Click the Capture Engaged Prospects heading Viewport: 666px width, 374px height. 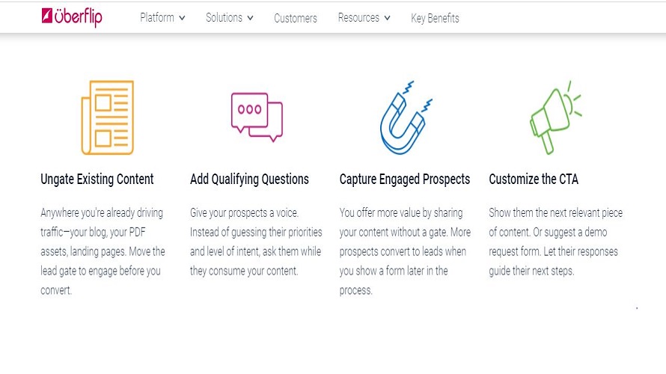point(404,180)
